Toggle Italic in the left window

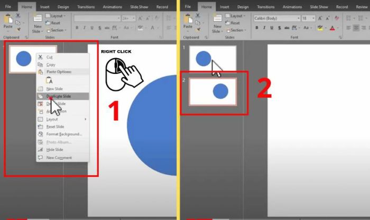(x=85, y=28)
